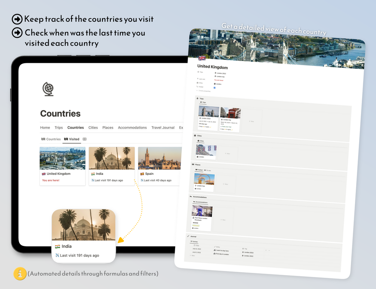Screen dimensions: 376x289
Task: Select the Visited database view
Action: click(x=72, y=139)
